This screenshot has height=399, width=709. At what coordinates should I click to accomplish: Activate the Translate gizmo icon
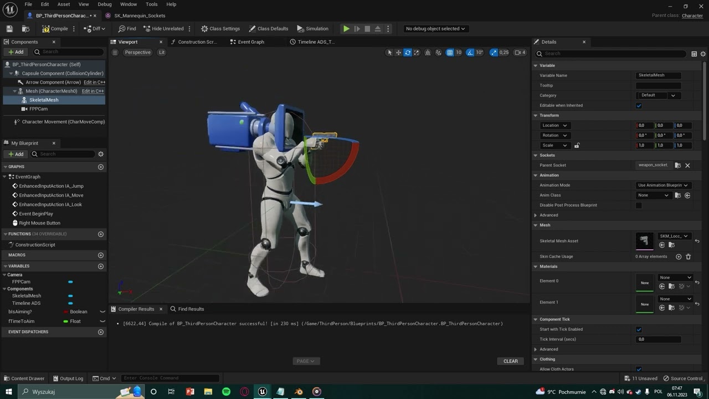(x=398, y=53)
